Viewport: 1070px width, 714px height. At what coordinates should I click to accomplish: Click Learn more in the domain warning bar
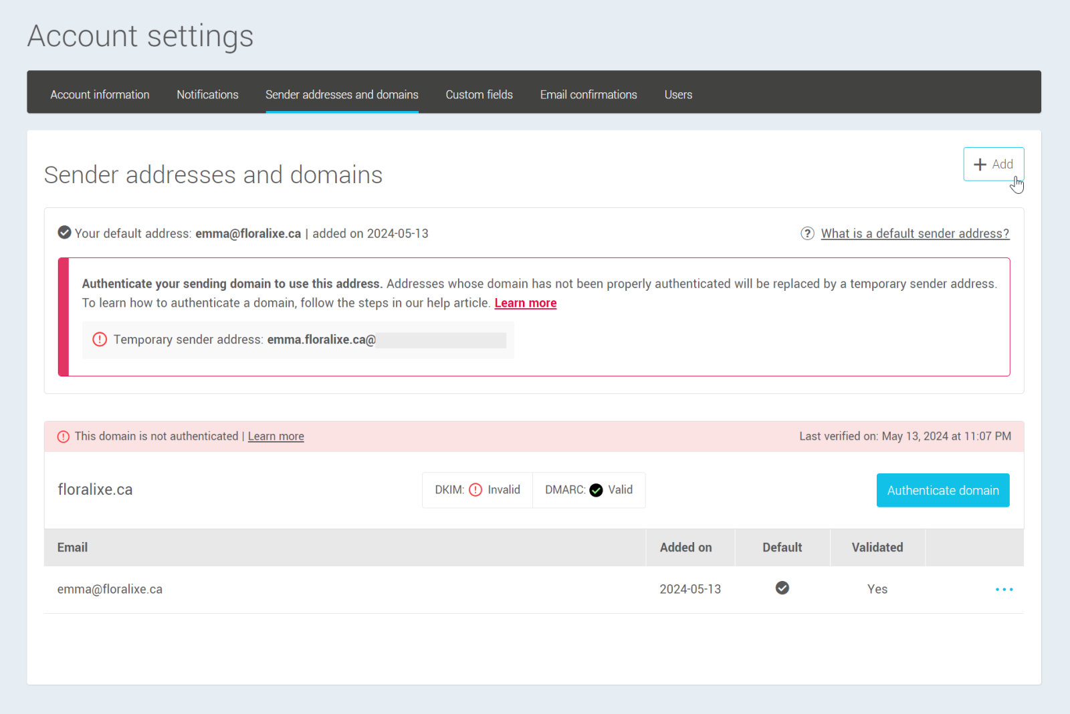[x=276, y=437]
